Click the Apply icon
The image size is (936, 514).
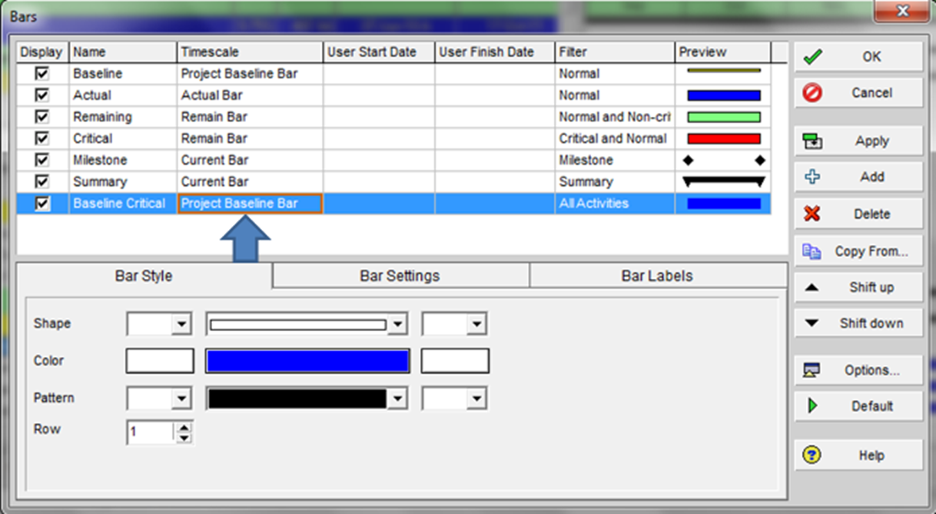pyautogui.click(x=812, y=141)
